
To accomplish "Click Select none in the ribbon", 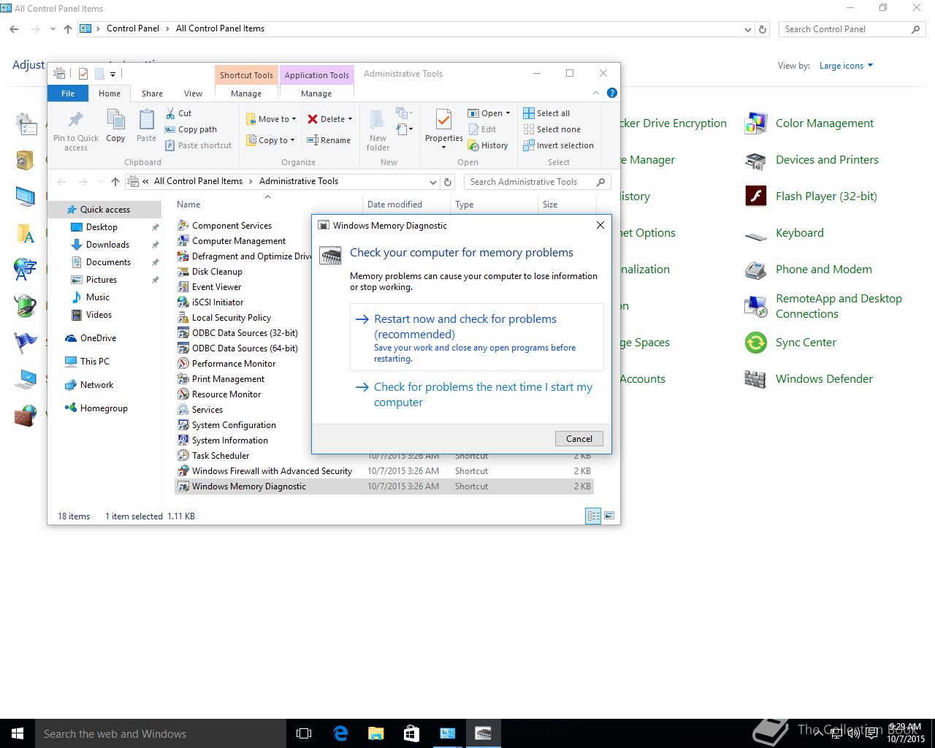I will coord(552,129).
